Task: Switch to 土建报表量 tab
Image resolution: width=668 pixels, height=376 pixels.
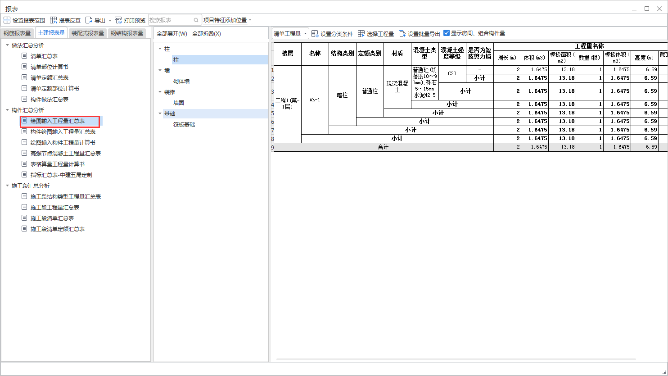Action: coord(51,32)
